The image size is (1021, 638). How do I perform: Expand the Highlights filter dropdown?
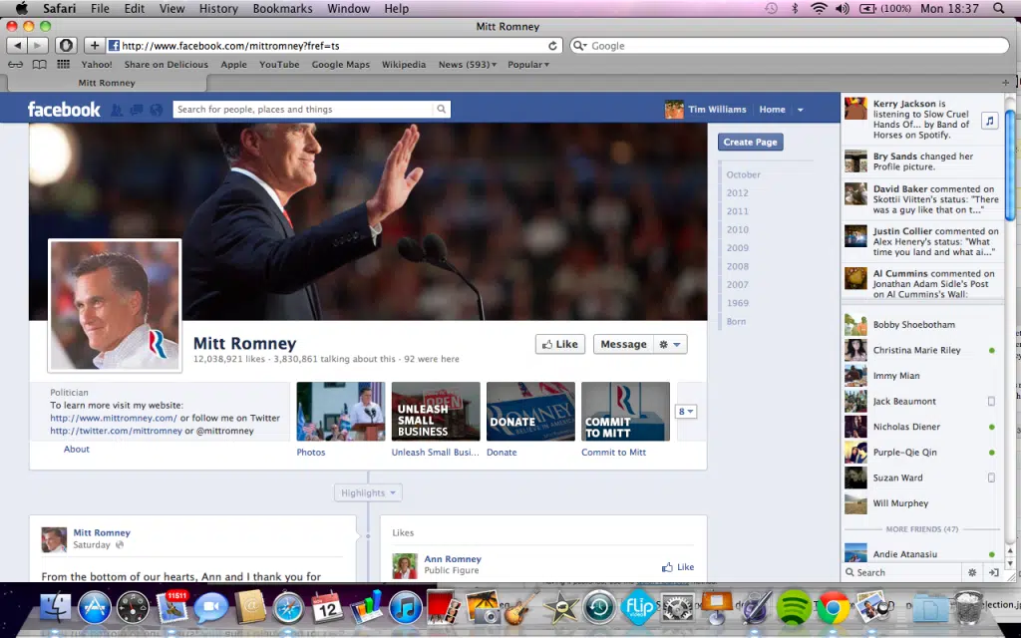368,492
